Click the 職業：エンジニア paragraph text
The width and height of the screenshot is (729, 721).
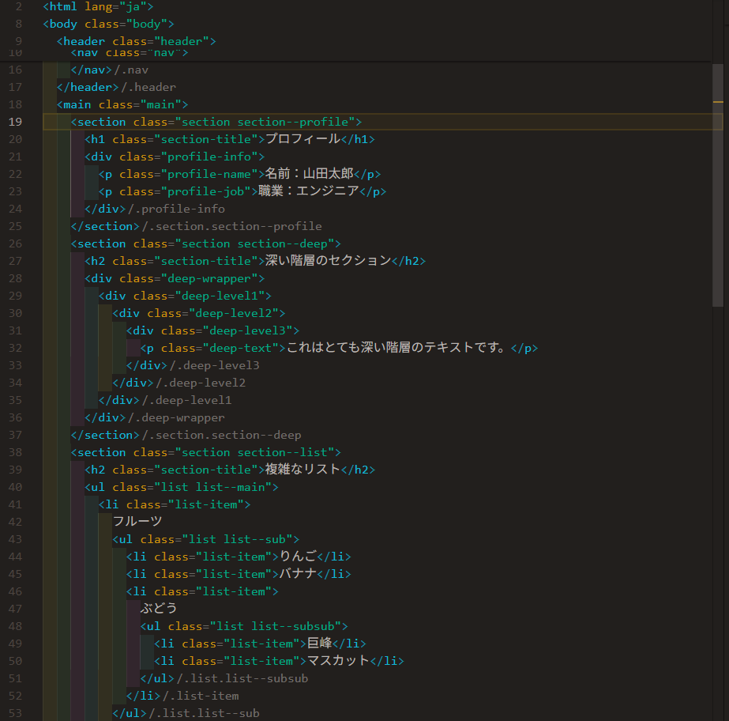[x=309, y=191]
